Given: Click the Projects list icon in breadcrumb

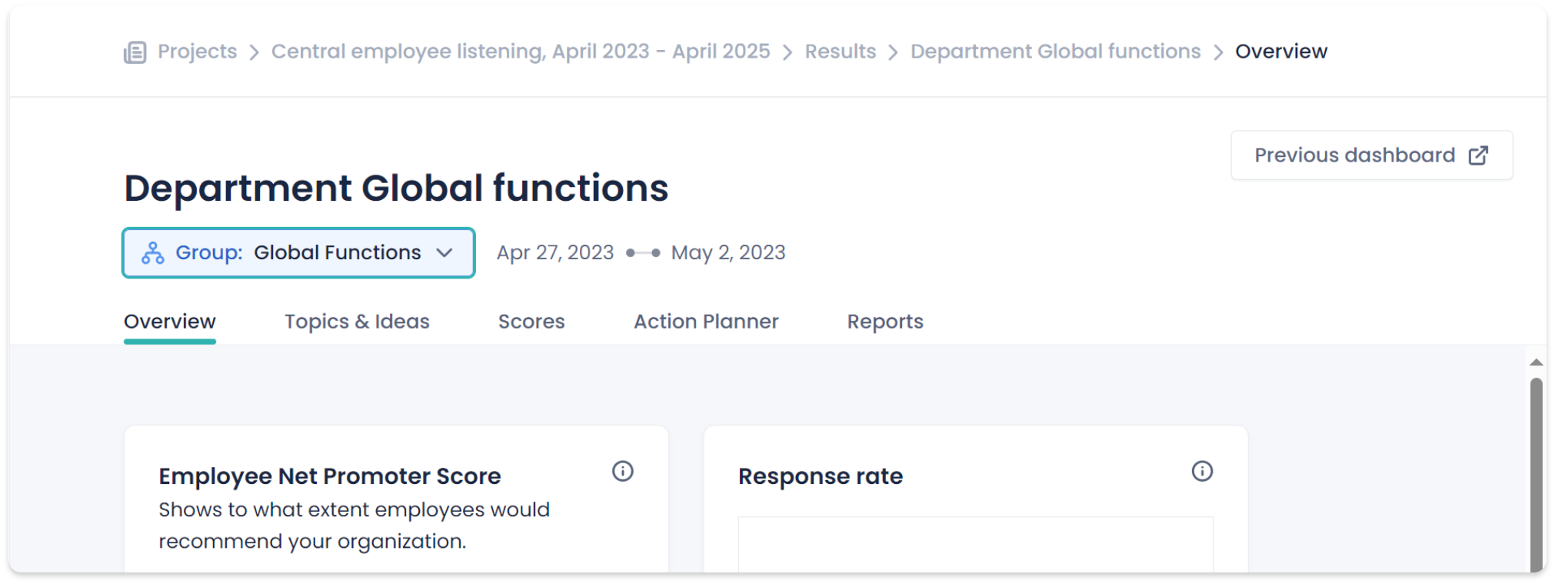Looking at the screenshot, I should click(x=135, y=52).
